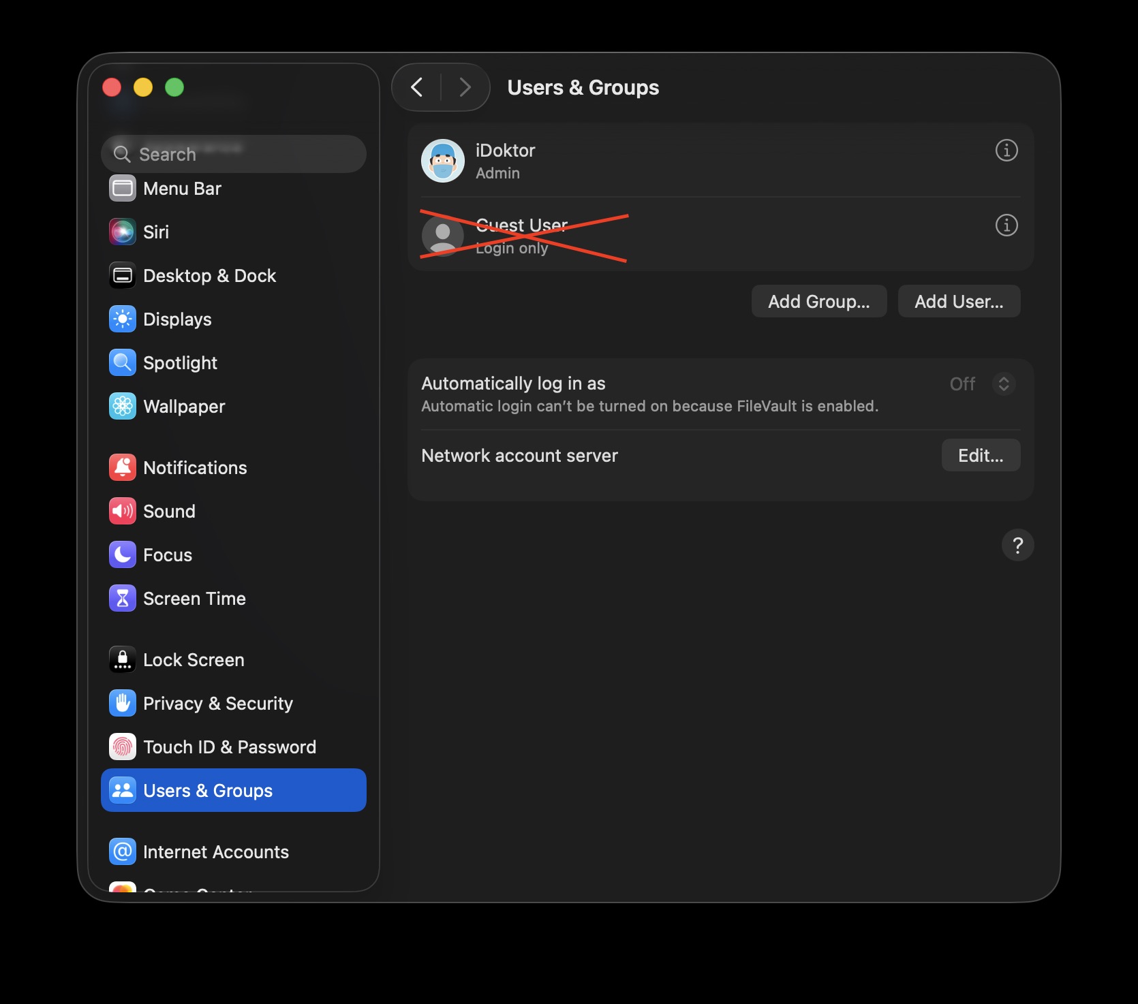This screenshot has height=1004, width=1138.
Task: Focus the Search field in sidebar
Action: pos(233,154)
